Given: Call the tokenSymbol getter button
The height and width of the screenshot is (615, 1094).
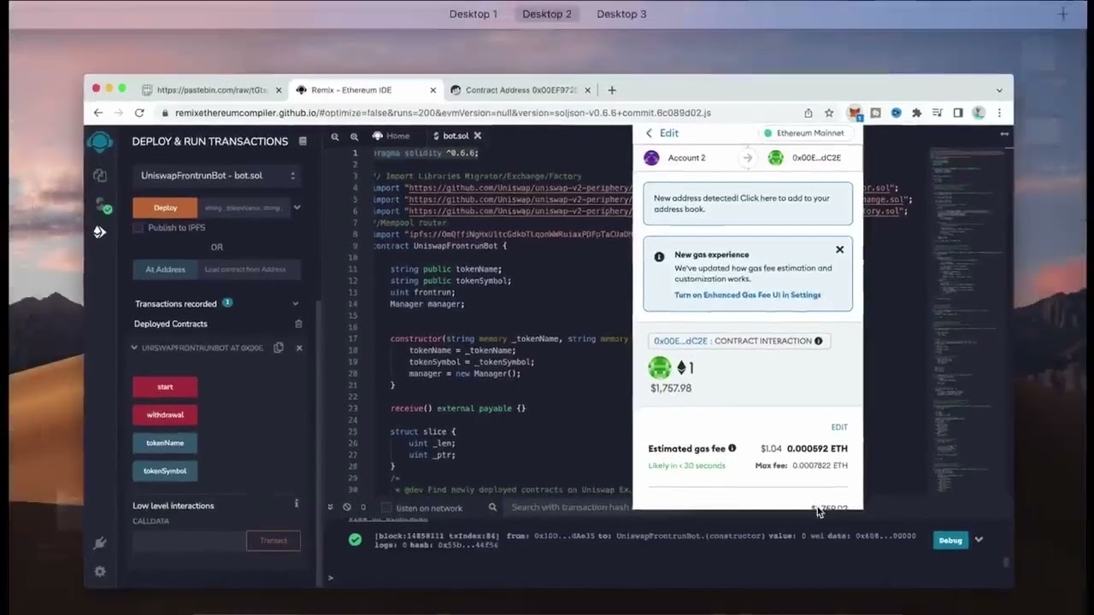Looking at the screenshot, I should (x=165, y=471).
